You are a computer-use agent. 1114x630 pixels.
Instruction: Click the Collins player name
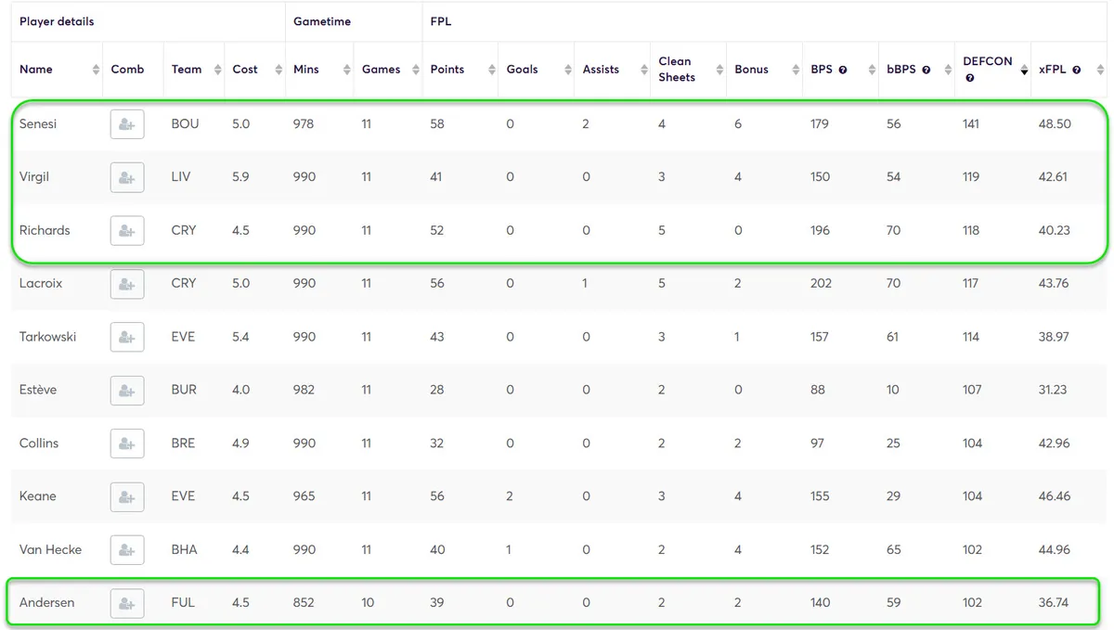(39, 444)
